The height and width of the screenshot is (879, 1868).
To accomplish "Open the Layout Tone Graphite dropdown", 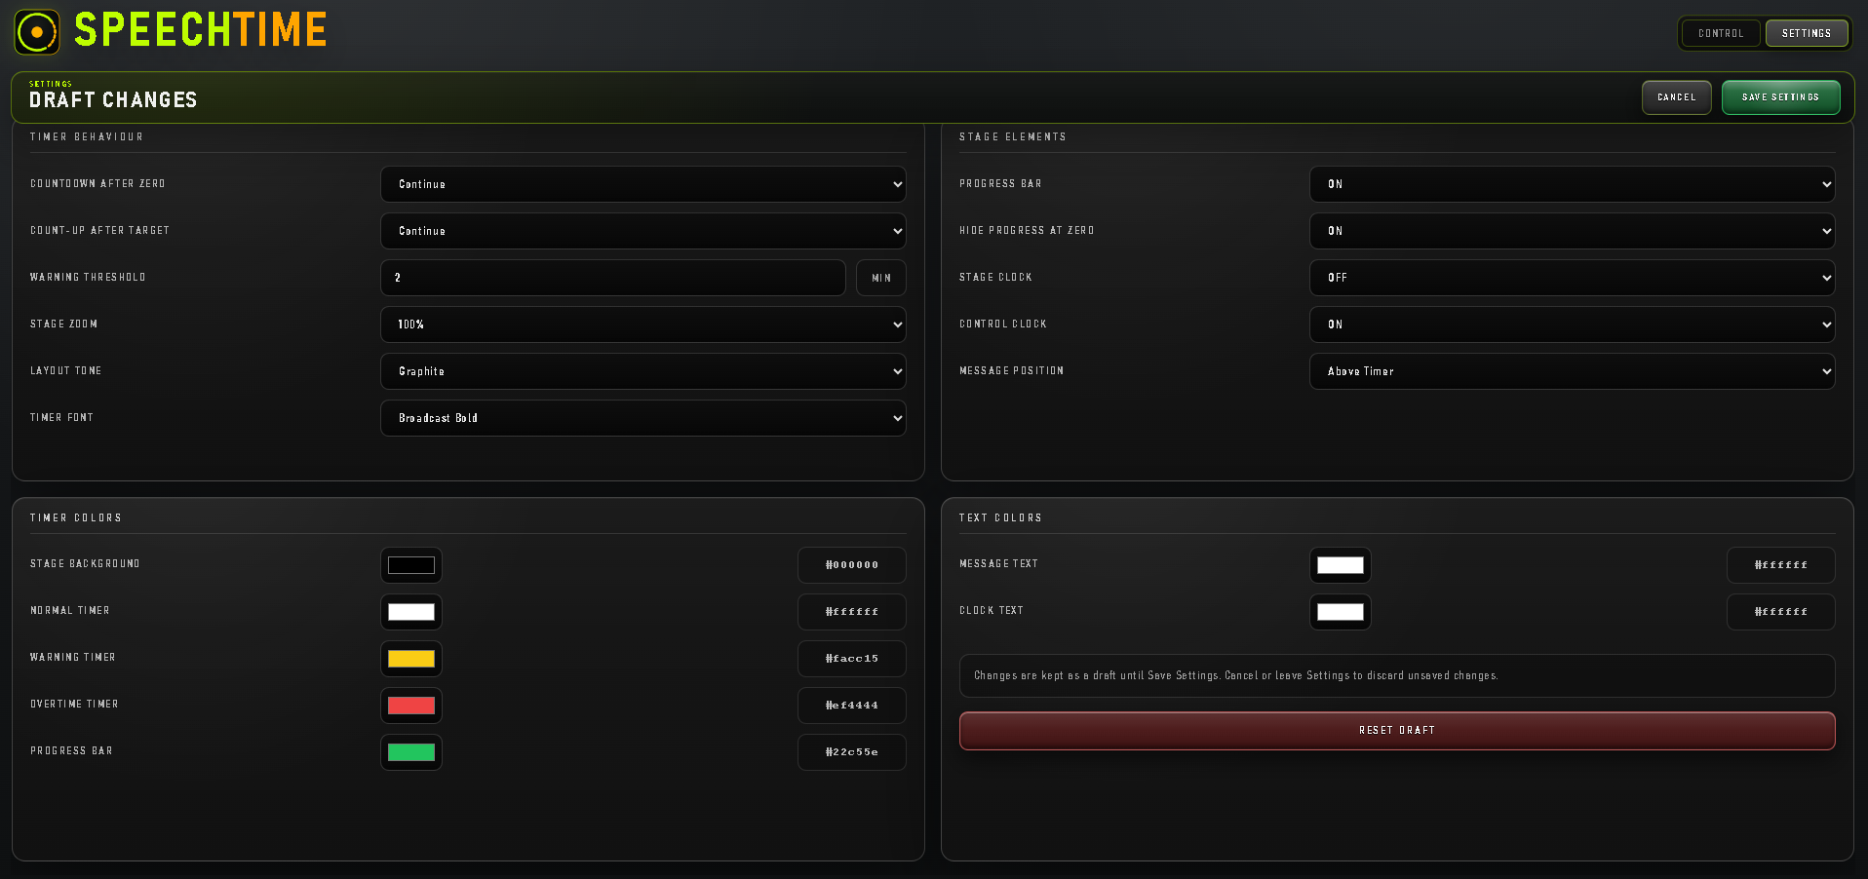I will [x=643, y=371].
